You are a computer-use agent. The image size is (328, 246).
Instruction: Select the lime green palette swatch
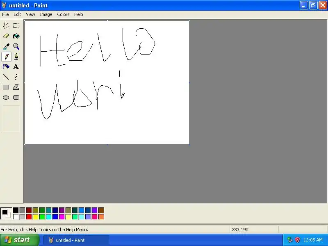[42, 217]
